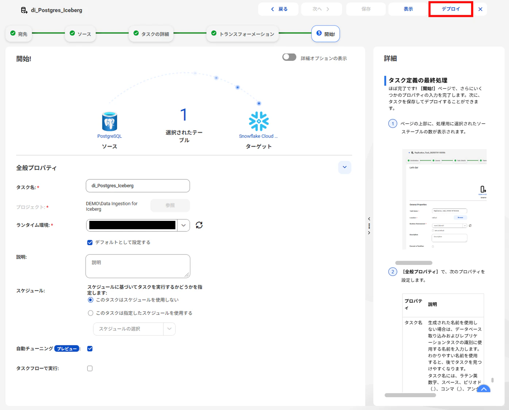Click the green check icon on タスクの詳細 step
Image resolution: width=509 pixels, height=410 pixels.
click(x=136, y=33)
